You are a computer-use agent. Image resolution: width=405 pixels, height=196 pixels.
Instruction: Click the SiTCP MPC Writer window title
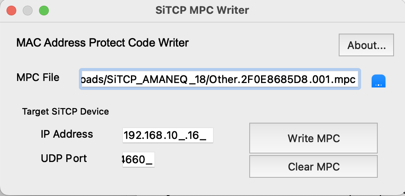202,10
